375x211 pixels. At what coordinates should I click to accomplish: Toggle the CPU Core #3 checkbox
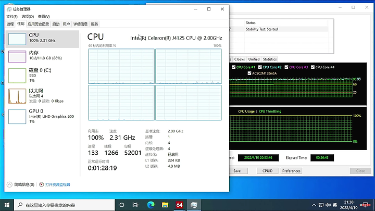click(286, 67)
